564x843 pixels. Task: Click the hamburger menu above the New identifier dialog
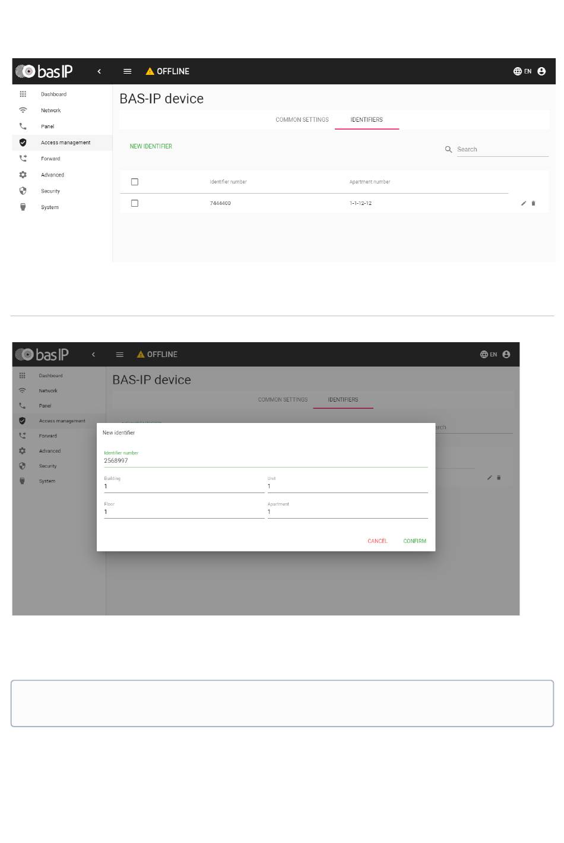click(120, 355)
